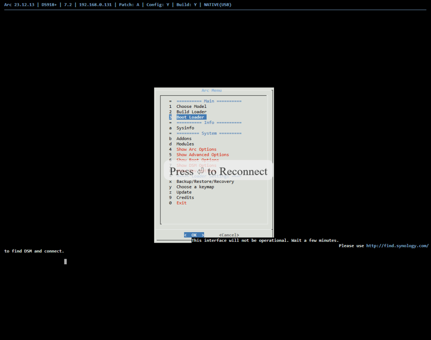This screenshot has height=340, width=431.
Task: Expand Show Boot Options
Action: point(197,160)
